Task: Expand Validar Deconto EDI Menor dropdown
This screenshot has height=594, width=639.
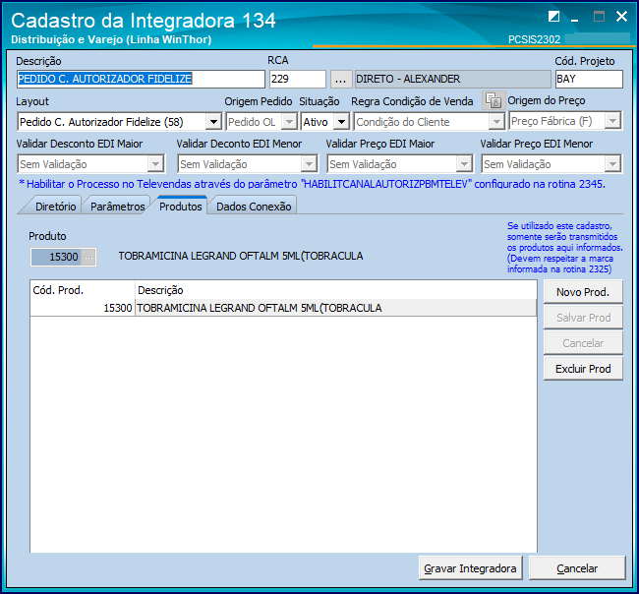Action: pos(310,164)
